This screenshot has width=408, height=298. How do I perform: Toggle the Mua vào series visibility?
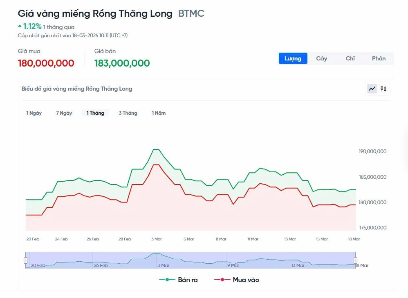pos(246,280)
